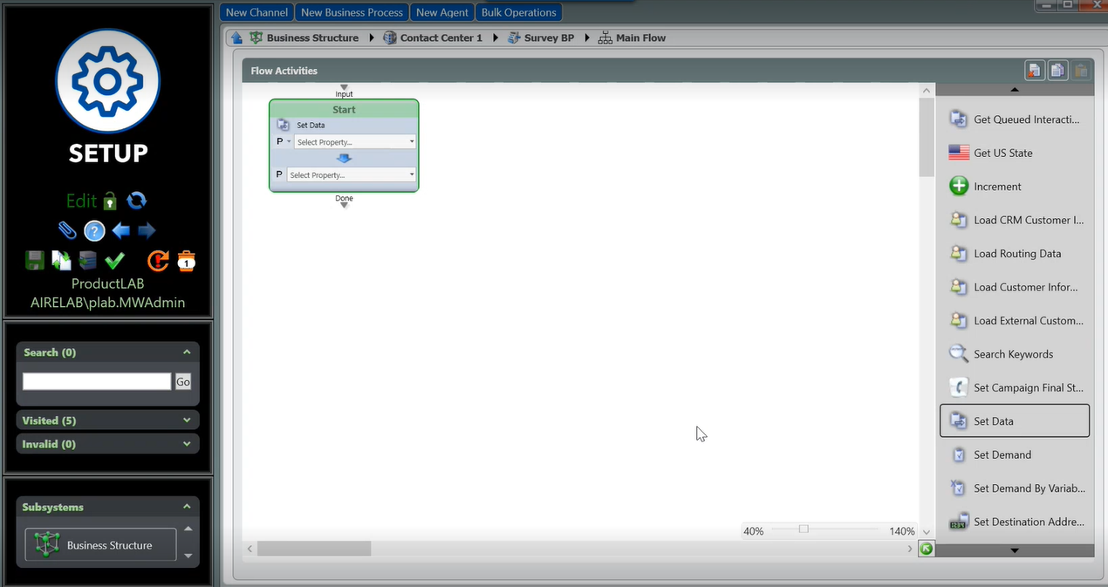Click the green floppy disk save icon
This screenshot has width=1108, height=587.
[x=35, y=260]
